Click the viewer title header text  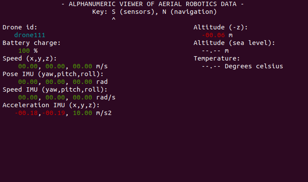click(x=152, y=4)
